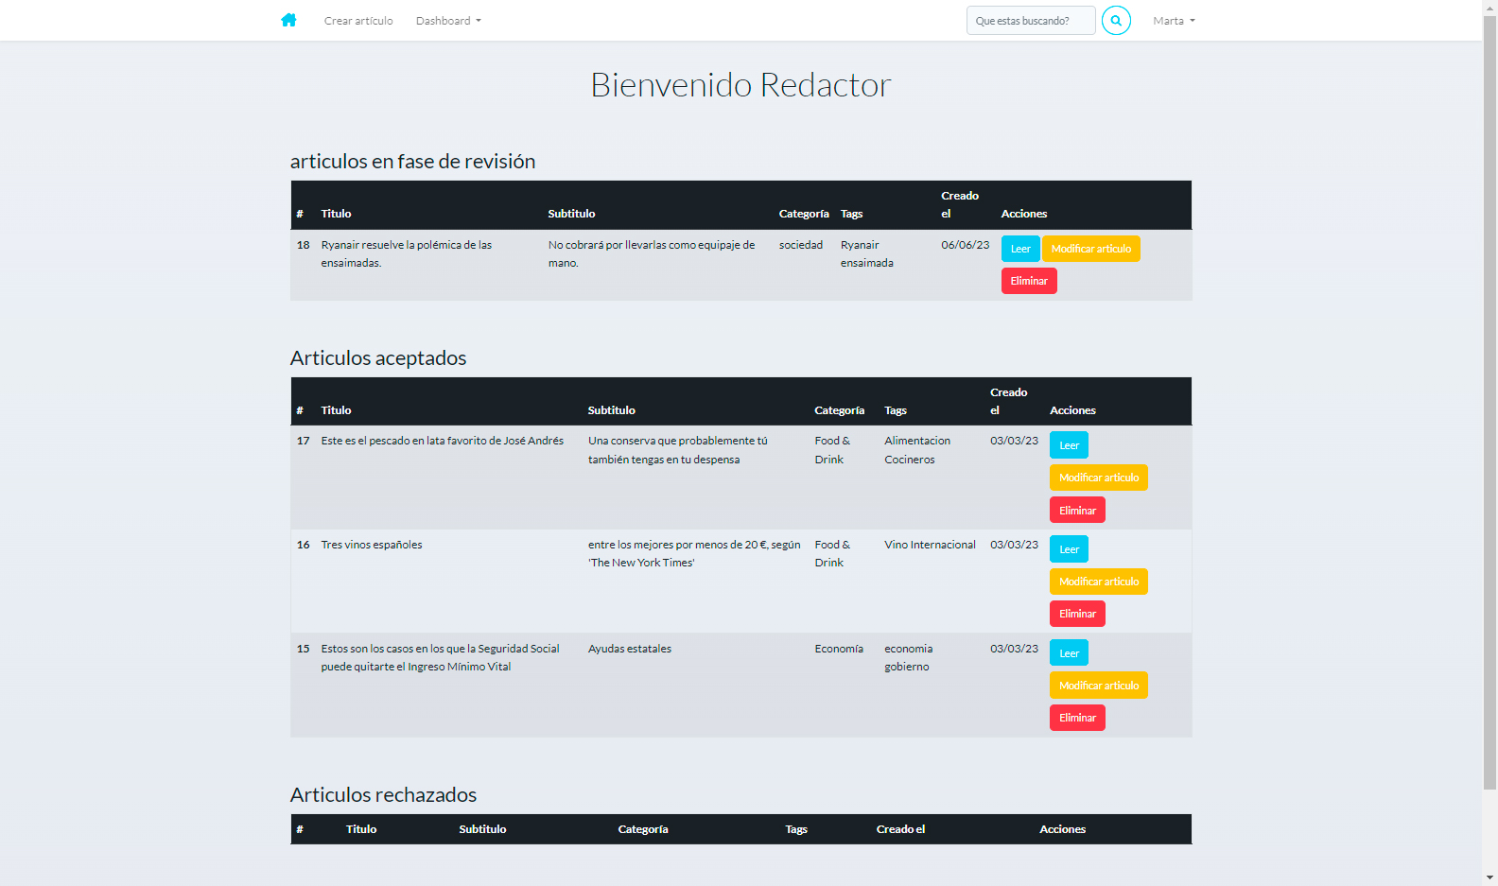1498x886 pixels.
Task: Click the magnifying glass search button
Action: click(x=1116, y=20)
